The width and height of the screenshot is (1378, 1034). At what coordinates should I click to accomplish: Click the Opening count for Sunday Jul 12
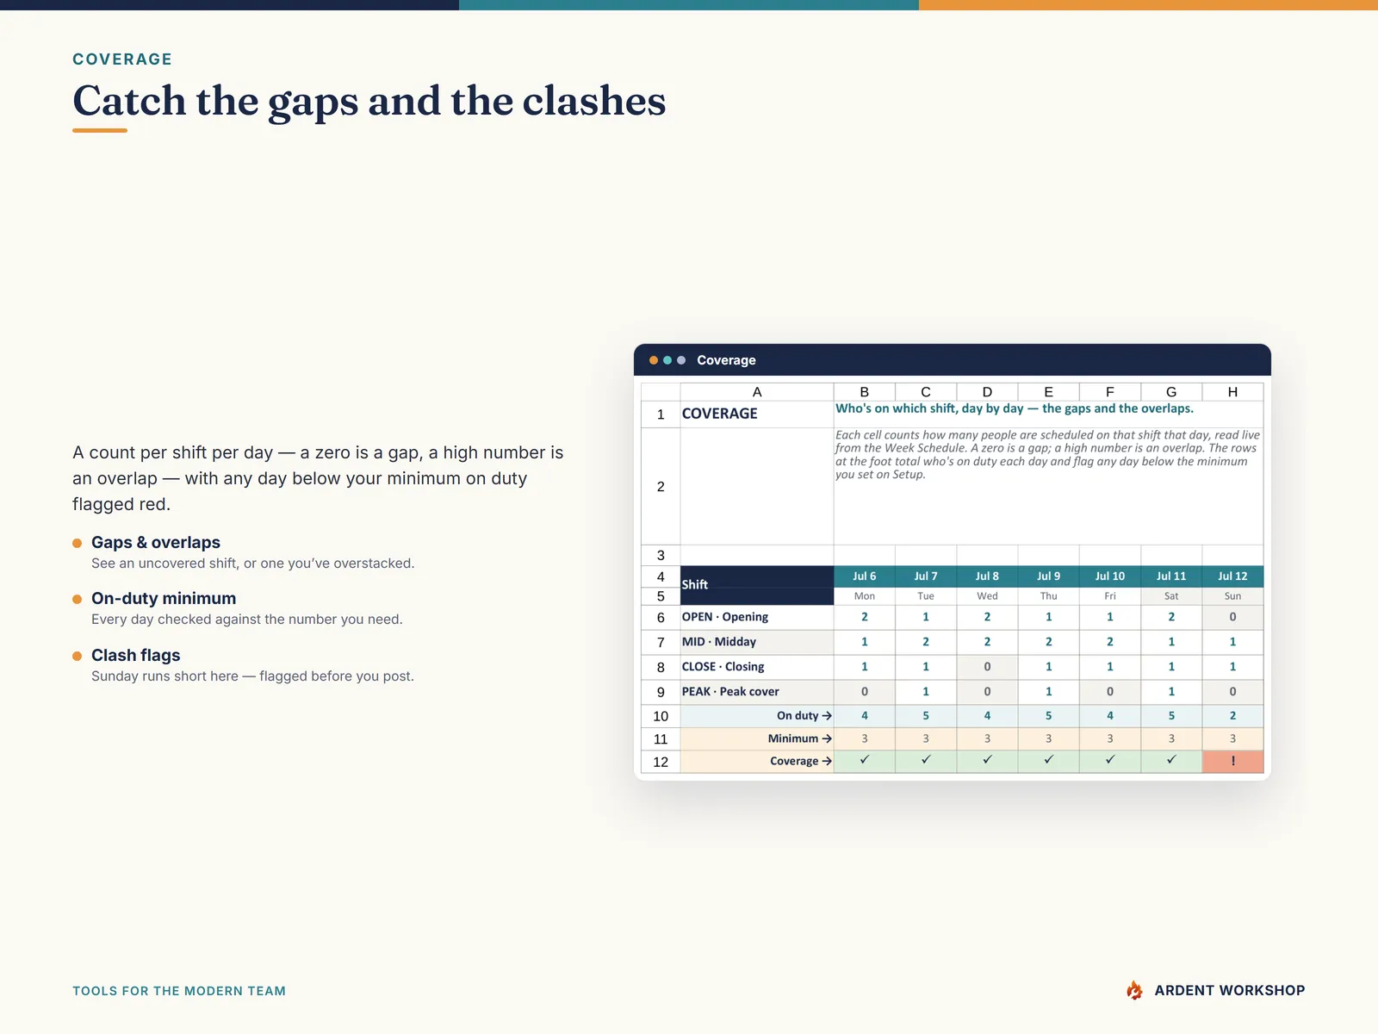pos(1232,617)
